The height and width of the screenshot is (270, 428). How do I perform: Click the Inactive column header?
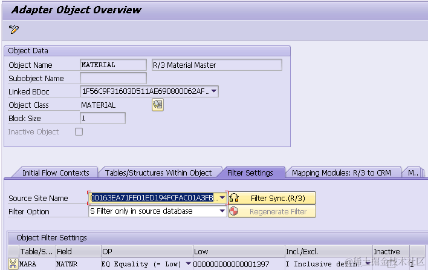click(391, 251)
